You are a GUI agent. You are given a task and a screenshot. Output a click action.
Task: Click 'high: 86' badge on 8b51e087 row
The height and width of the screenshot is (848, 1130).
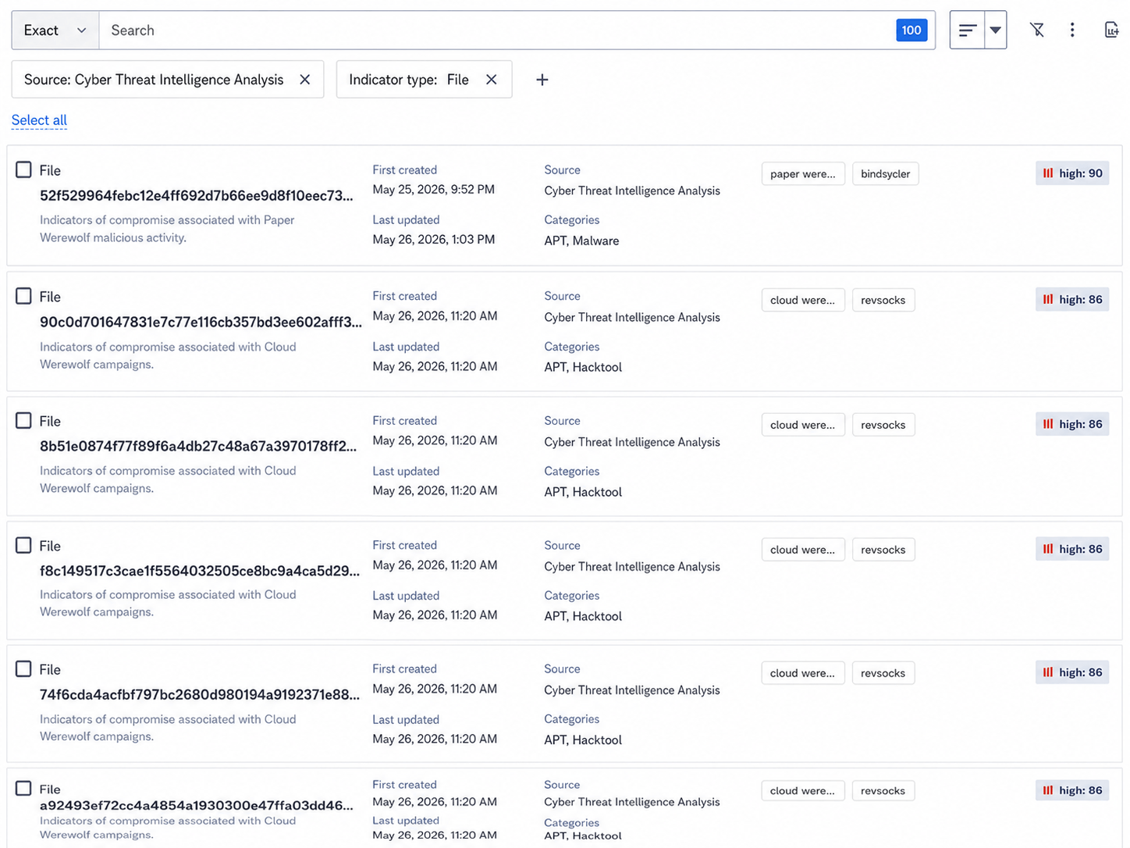1072,424
